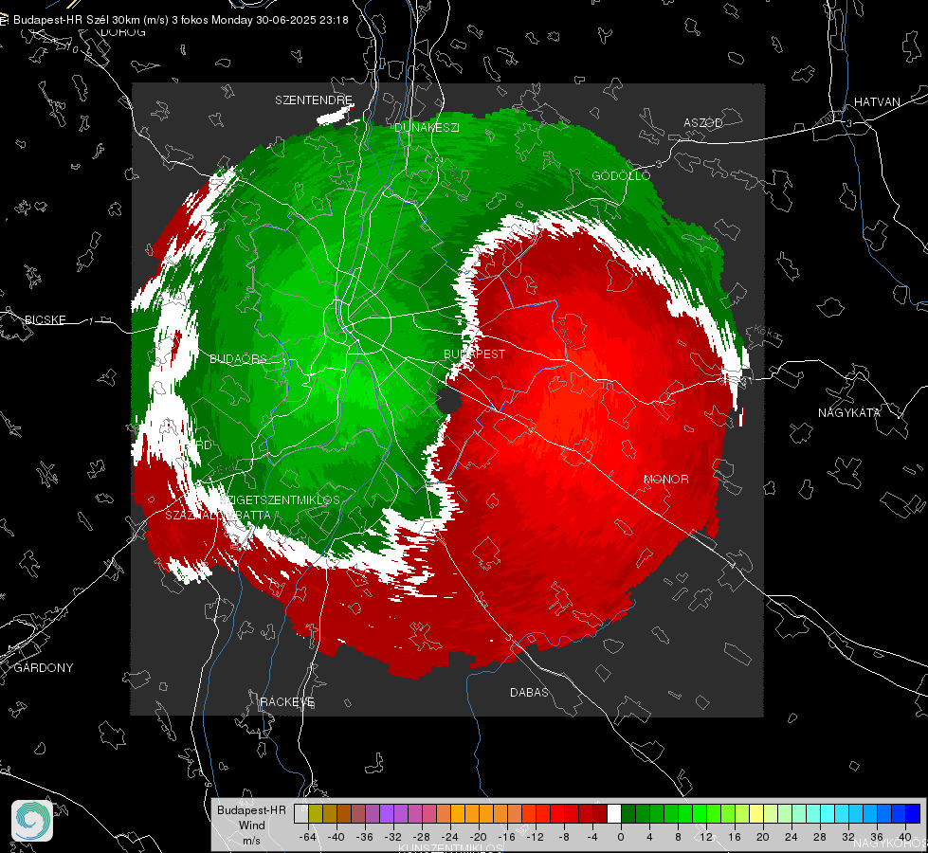Click the -12 value on the legend scale
Image resolution: width=928 pixels, height=853 pixels.
click(x=535, y=837)
